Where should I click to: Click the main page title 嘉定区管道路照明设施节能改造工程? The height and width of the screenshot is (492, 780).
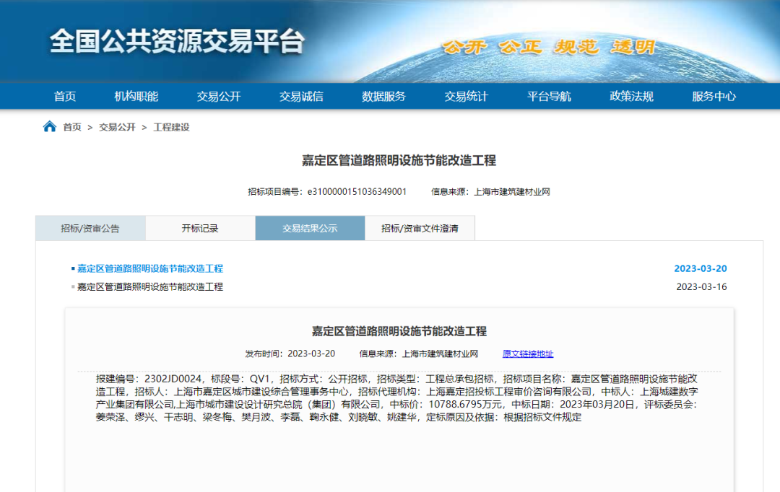[x=399, y=161]
